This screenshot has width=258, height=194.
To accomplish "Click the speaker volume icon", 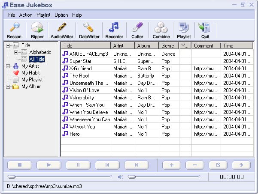I will coord(121,177).
